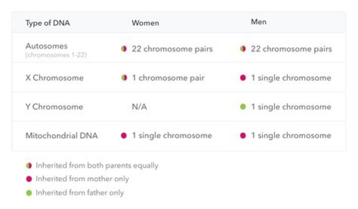358x209 pixels.
Task: Click the two-tone dot in Men's Autosomes cell
Action: coord(243,49)
